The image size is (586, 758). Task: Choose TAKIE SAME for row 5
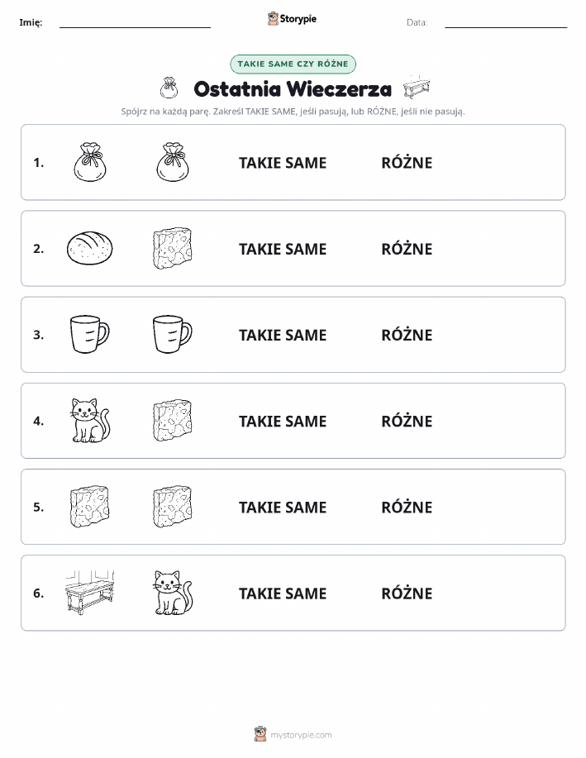(x=283, y=507)
